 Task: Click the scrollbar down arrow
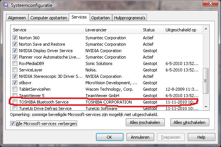pyautogui.click(x=206, y=107)
